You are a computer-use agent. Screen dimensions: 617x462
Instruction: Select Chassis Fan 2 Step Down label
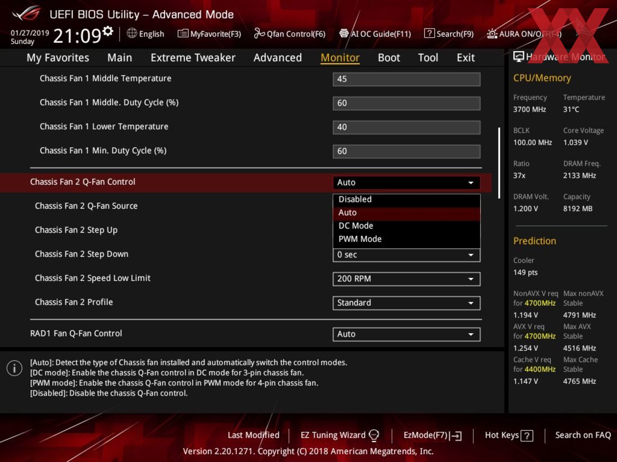point(82,254)
